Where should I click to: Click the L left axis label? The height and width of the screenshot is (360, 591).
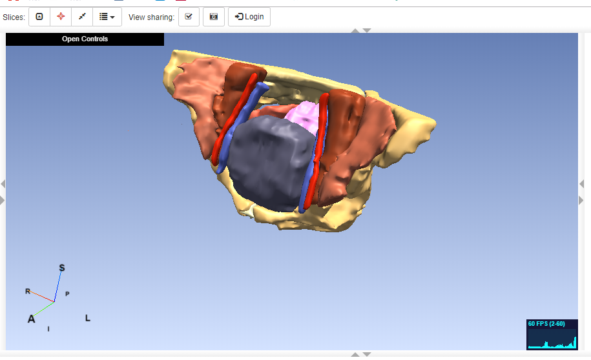(x=88, y=318)
